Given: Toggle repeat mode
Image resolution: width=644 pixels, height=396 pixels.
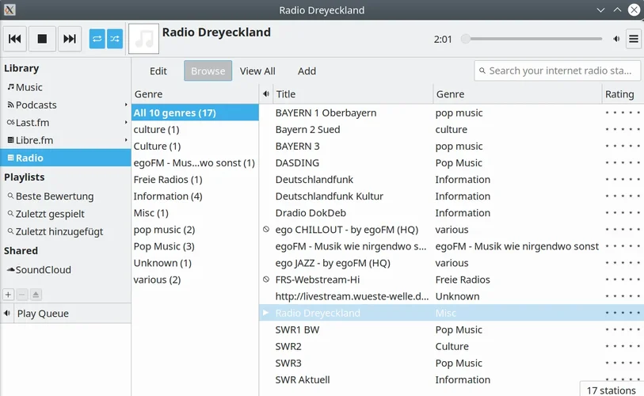Looking at the screenshot, I should [97, 39].
